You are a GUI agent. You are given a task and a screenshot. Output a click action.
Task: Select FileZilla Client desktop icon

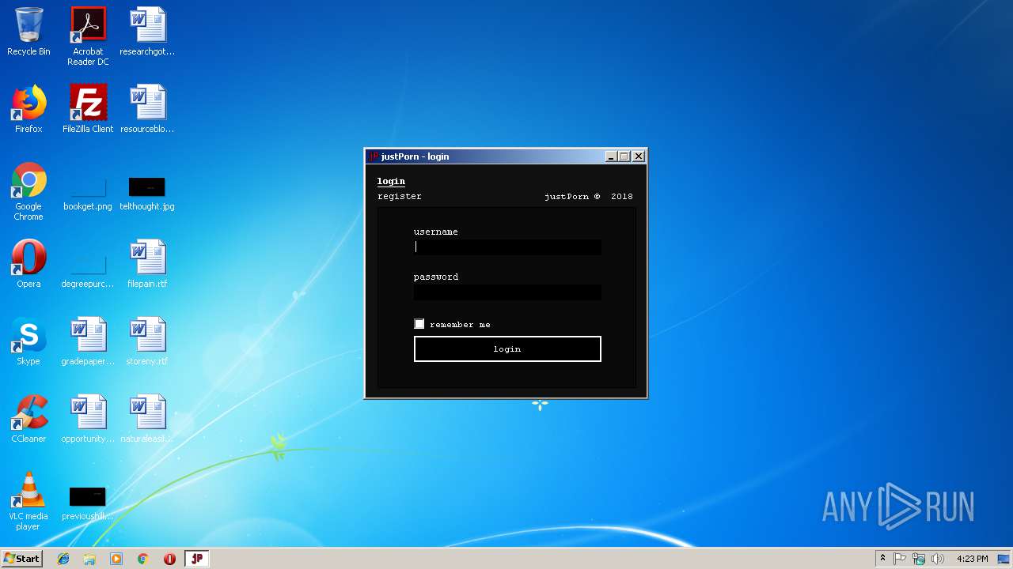click(x=88, y=110)
